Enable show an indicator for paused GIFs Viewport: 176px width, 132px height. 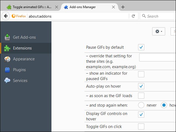[x=141, y=74]
